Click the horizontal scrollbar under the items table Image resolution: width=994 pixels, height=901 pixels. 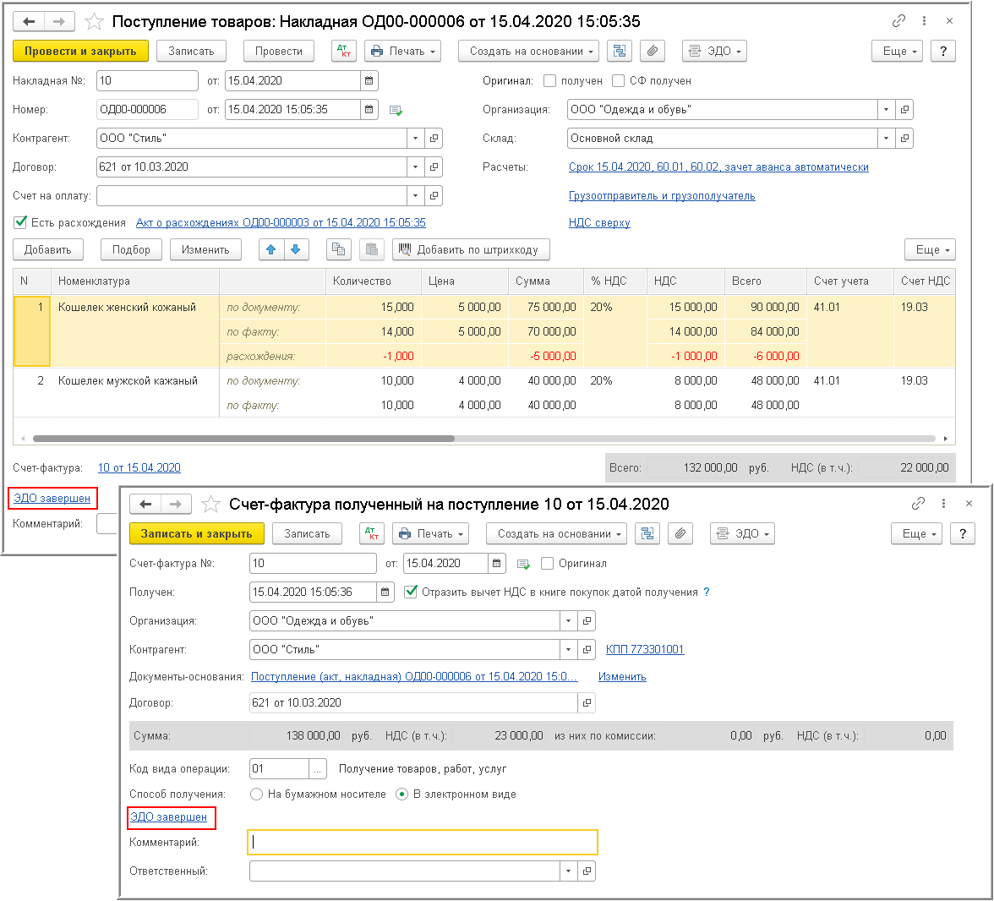243,439
